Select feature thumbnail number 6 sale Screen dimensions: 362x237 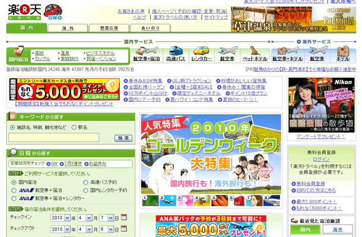[x=237, y=200]
